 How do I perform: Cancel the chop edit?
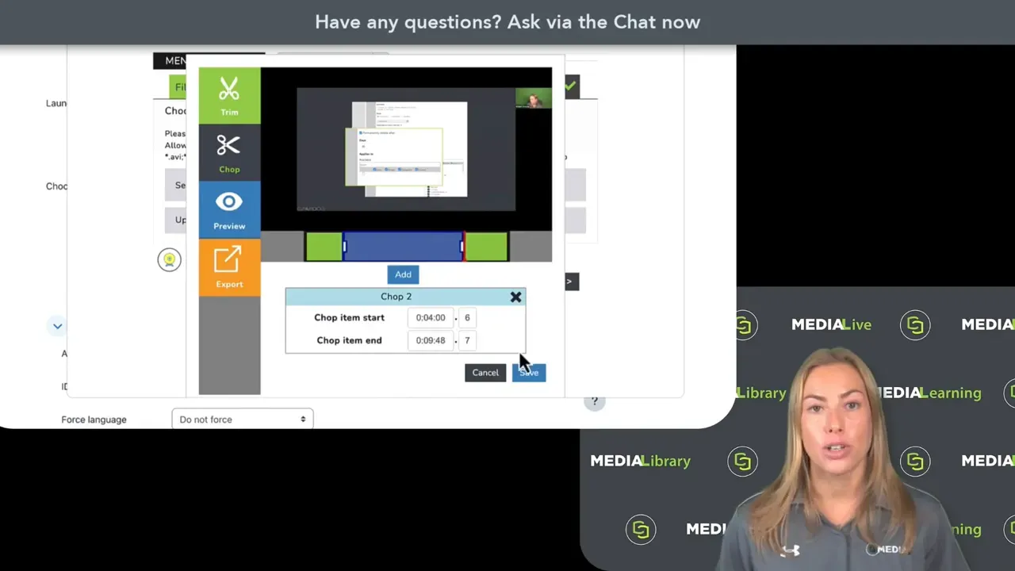pos(485,373)
